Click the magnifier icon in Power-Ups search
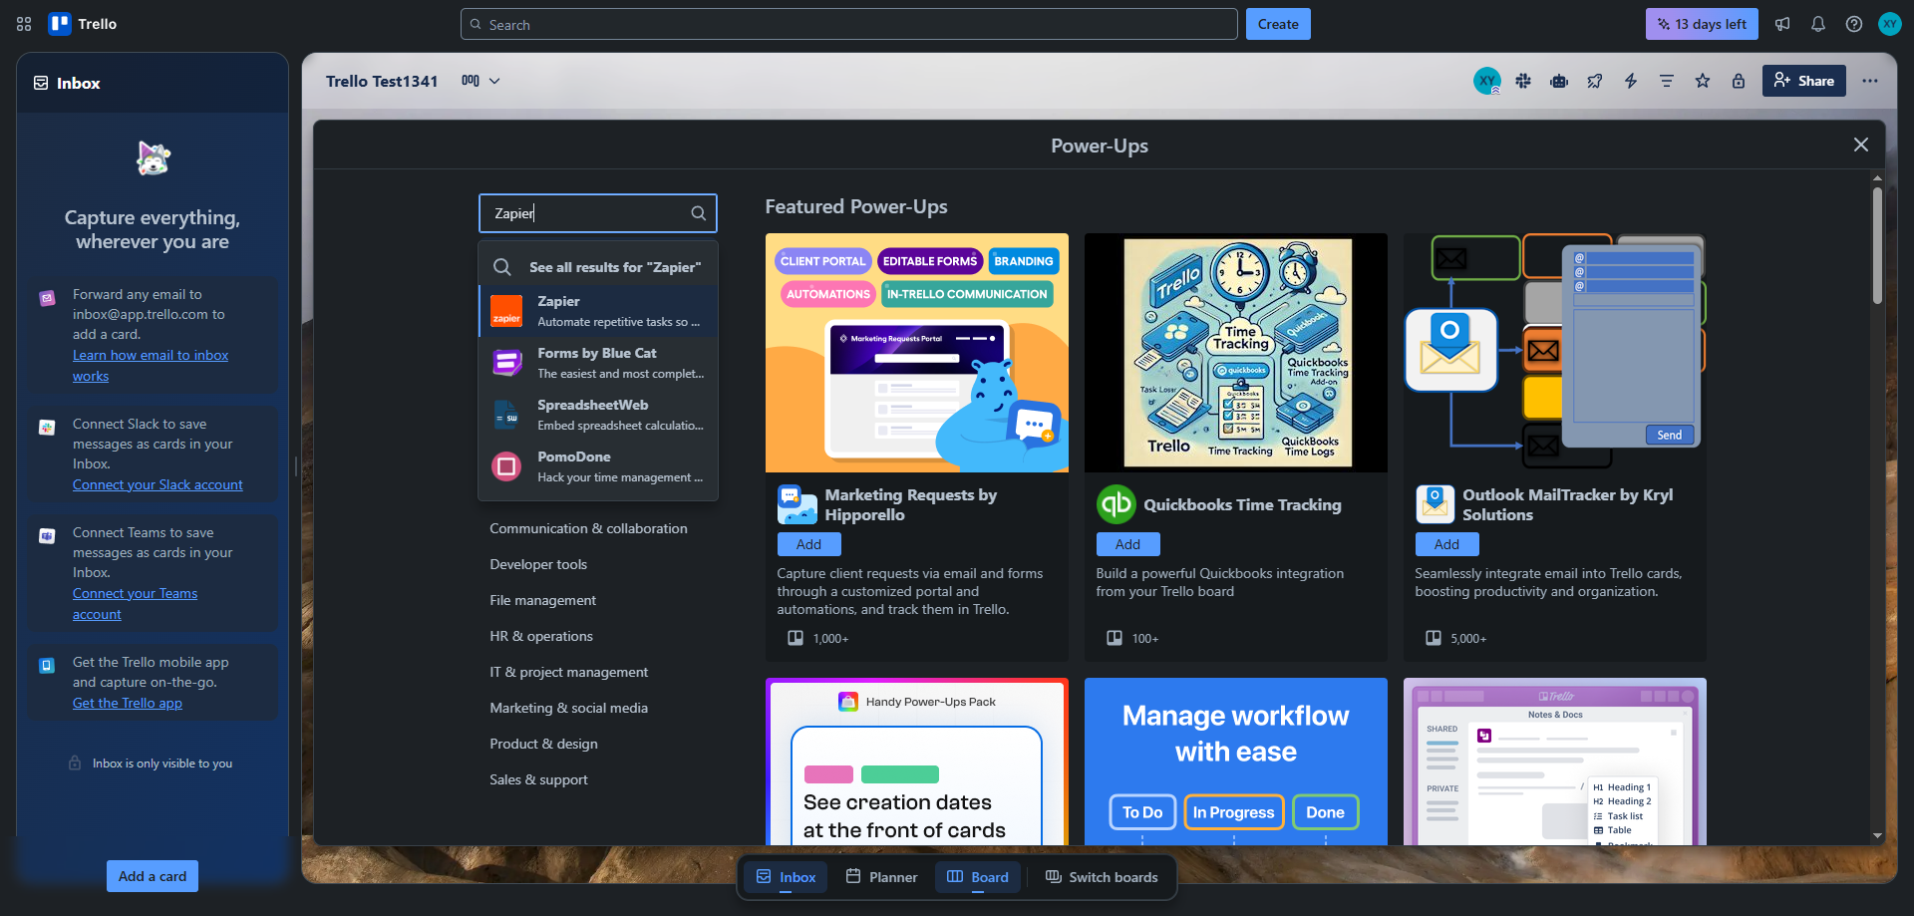This screenshot has height=916, width=1914. (699, 213)
